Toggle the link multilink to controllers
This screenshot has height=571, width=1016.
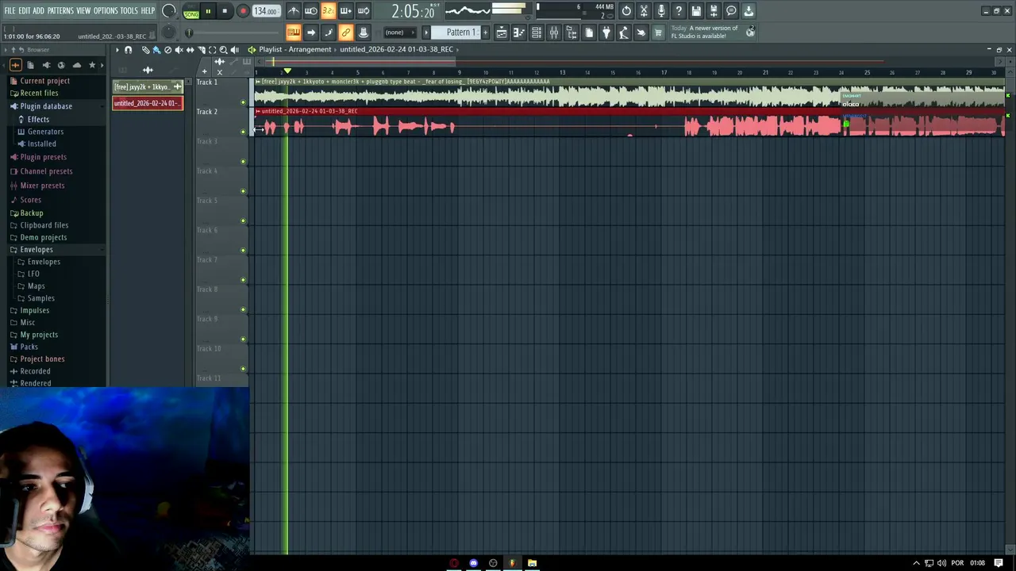(346, 33)
